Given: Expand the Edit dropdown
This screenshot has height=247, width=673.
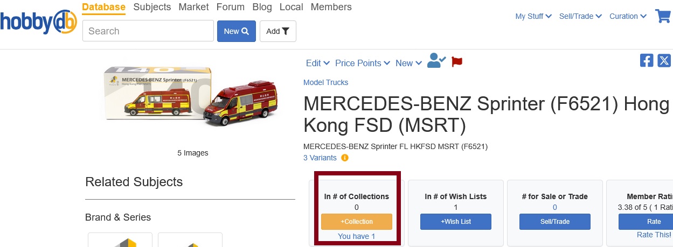Looking at the screenshot, I should click(x=317, y=63).
